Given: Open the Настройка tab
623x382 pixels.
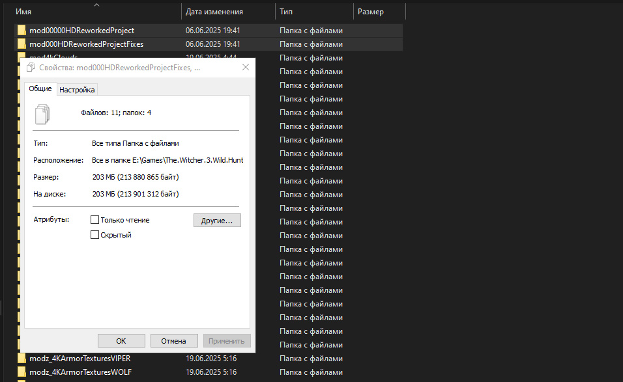Looking at the screenshot, I should pyautogui.click(x=77, y=90).
